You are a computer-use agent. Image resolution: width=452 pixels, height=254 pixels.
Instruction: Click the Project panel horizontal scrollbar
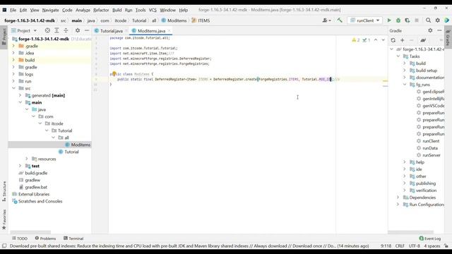(x=30, y=232)
